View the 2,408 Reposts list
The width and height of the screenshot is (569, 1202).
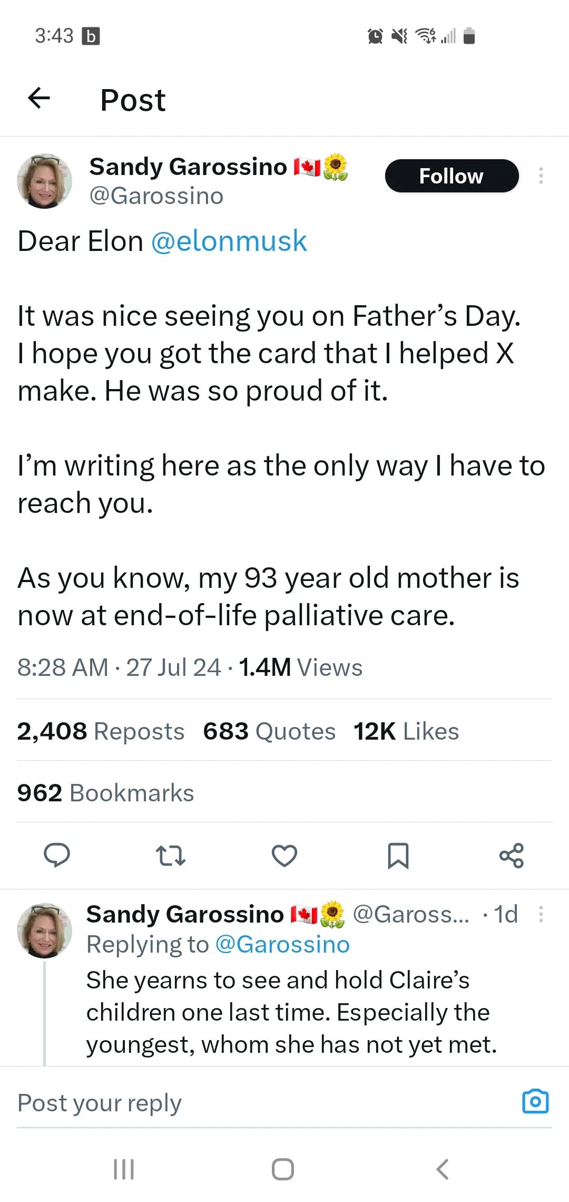point(101,731)
